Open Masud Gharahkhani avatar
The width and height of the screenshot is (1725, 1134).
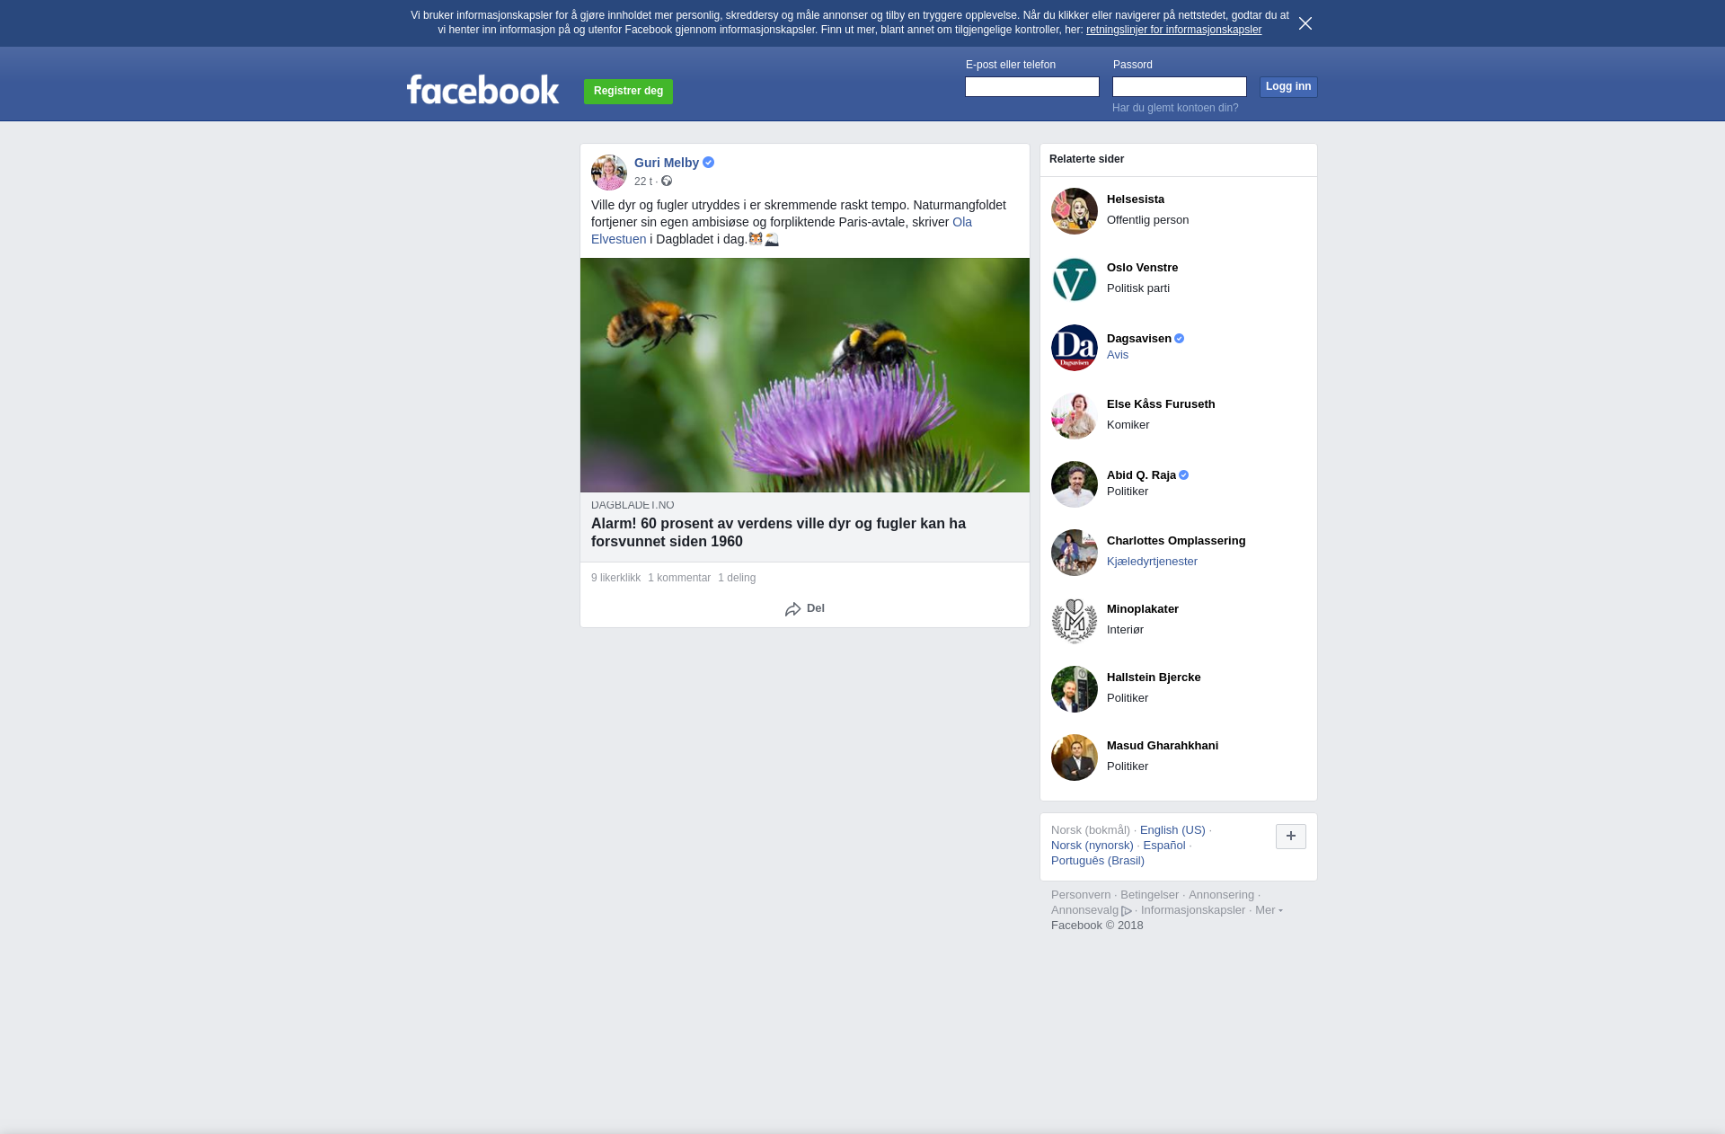(1075, 757)
